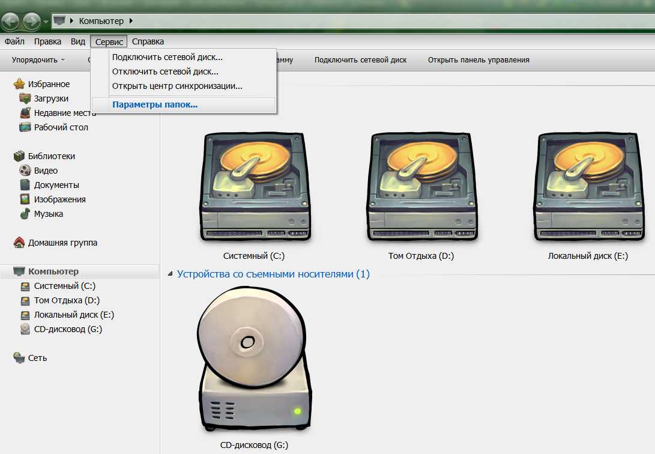
Task: Open the Файл menu
Action: (x=14, y=41)
